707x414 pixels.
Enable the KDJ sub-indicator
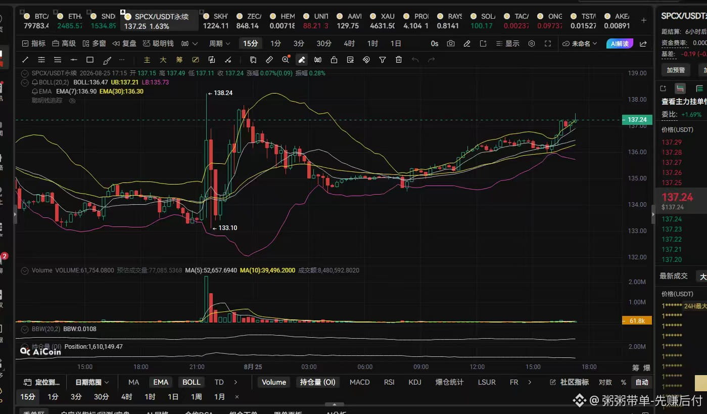pos(415,382)
